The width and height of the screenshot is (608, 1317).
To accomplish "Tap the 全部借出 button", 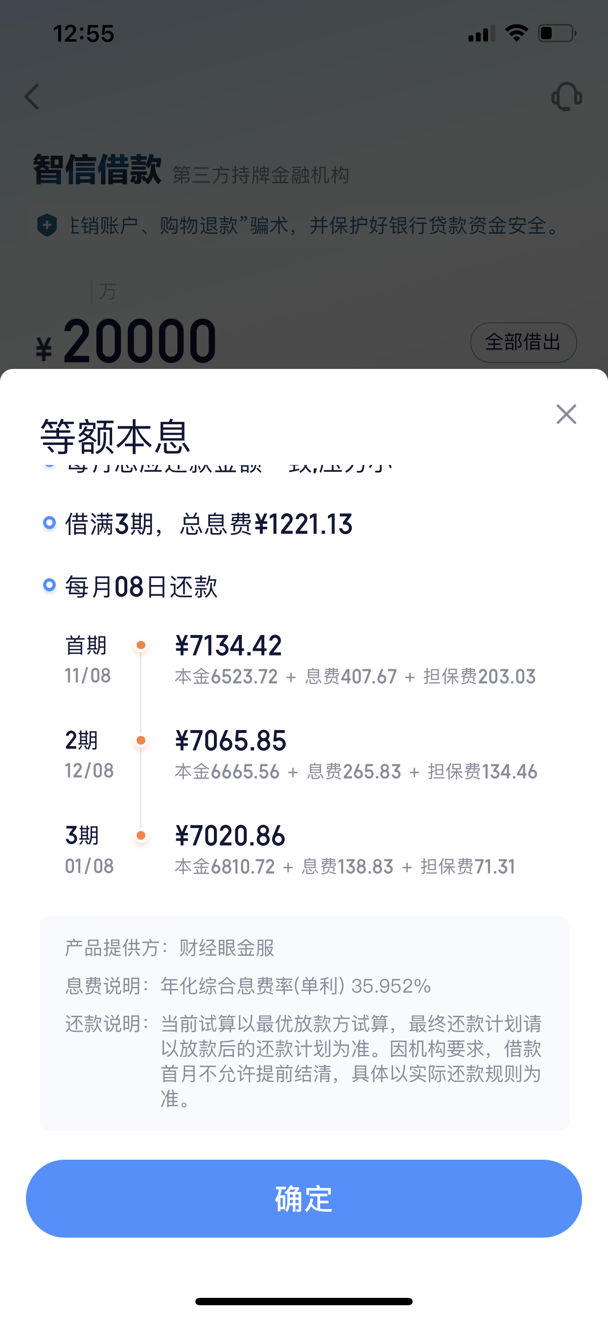I will (x=523, y=342).
